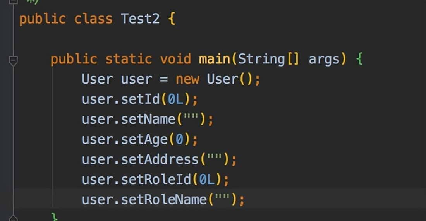Viewport: 426px width, 221px height.
Task: Click the static keyword
Action: click(129, 59)
